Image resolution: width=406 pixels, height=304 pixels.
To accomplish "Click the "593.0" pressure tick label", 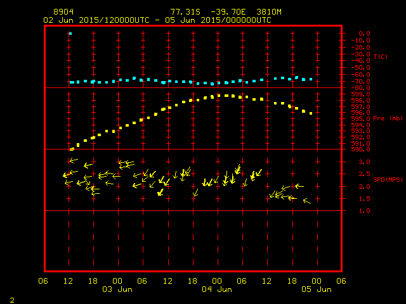I will point(361,131).
